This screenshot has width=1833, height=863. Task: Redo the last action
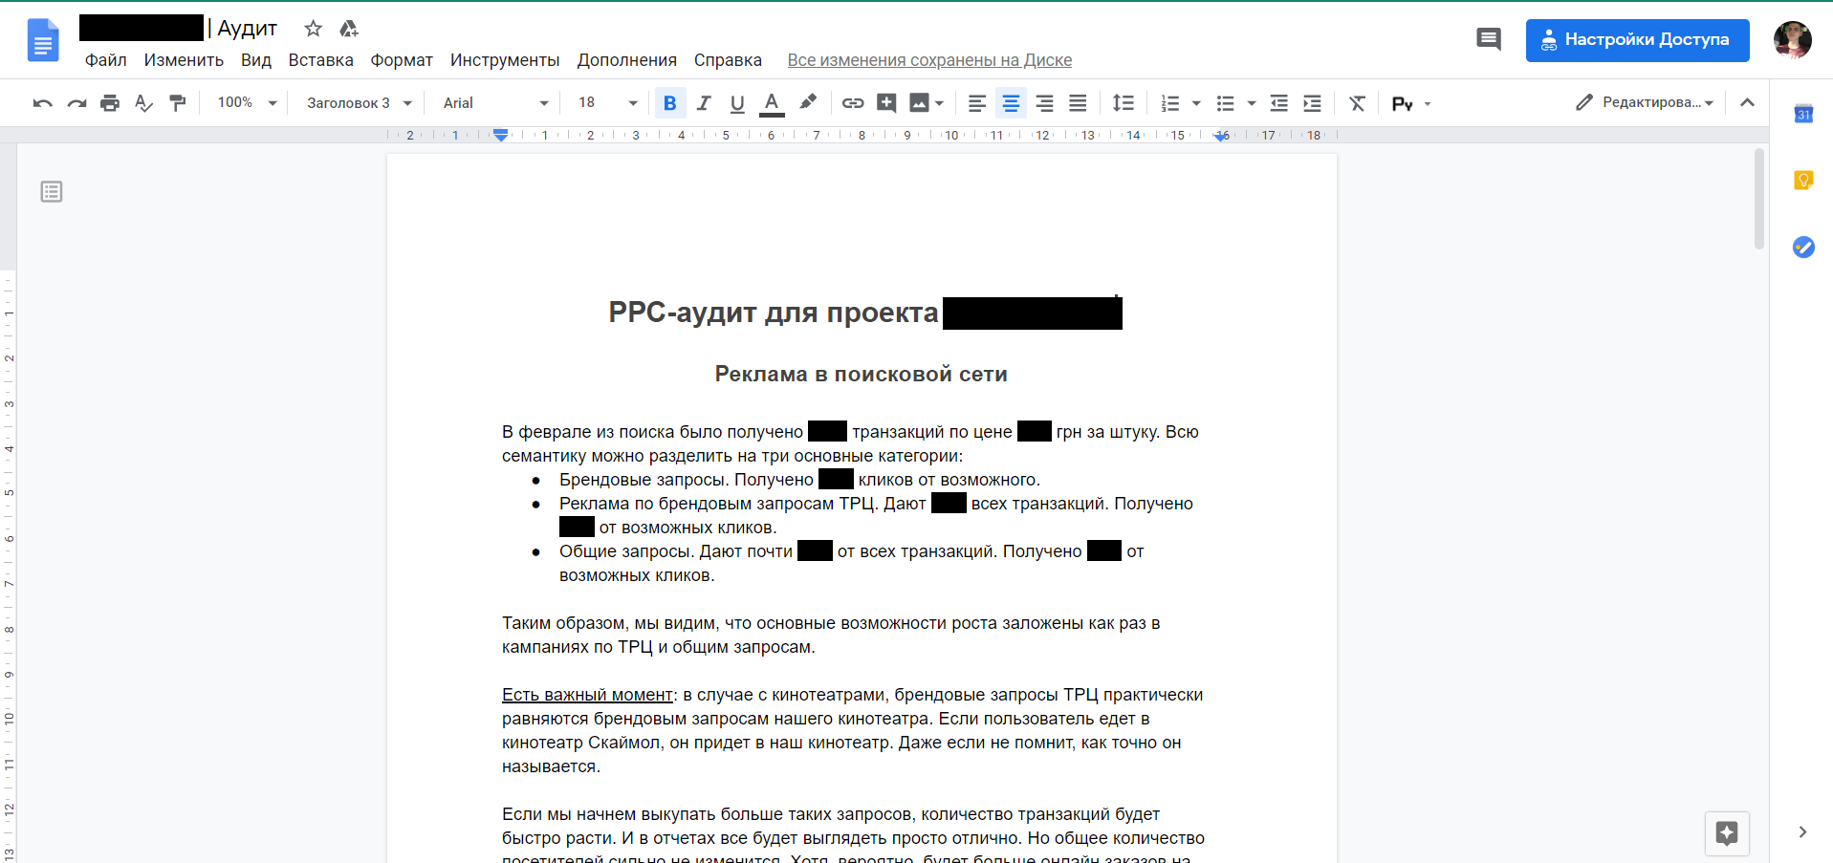(76, 103)
